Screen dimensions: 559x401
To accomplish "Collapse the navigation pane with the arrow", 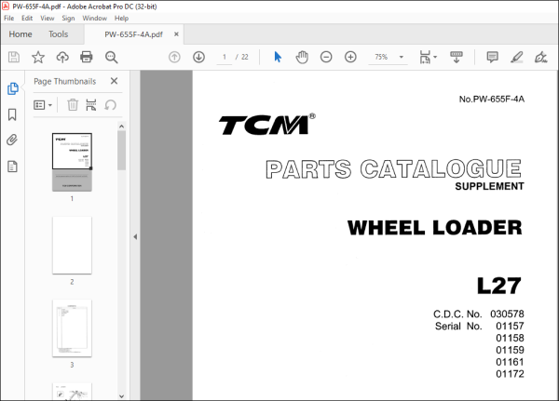I will 135,236.
